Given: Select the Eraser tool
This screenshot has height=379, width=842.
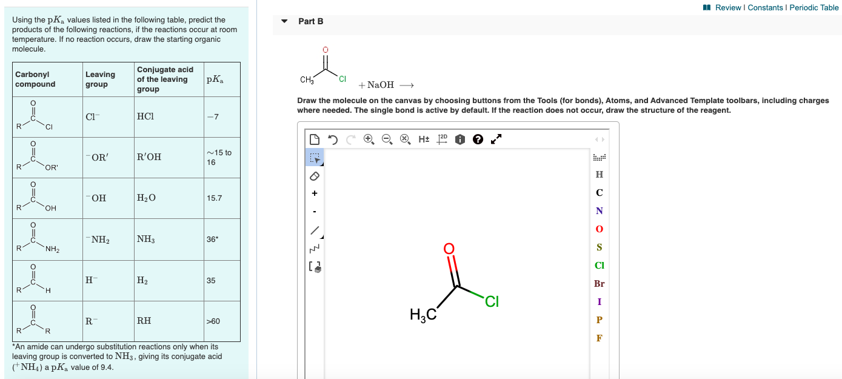Looking at the screenshot, I should click(313, 176).
